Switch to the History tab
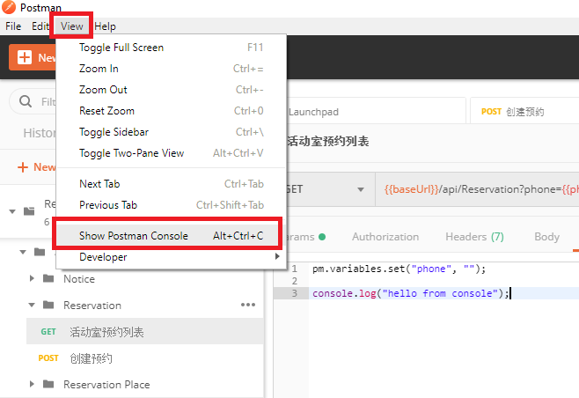The width and height of the screenshot is (579, 398). tap(40, 133)
